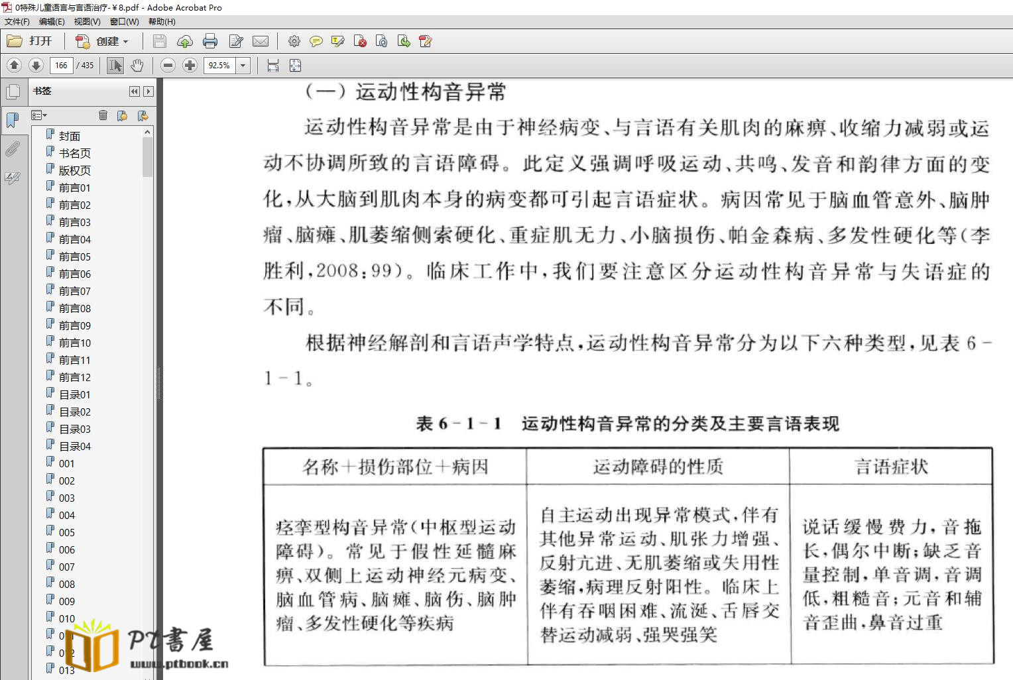Open the attachments paperclip panel
This screenshot has height=680, width=1013.
tap(13, 149)
